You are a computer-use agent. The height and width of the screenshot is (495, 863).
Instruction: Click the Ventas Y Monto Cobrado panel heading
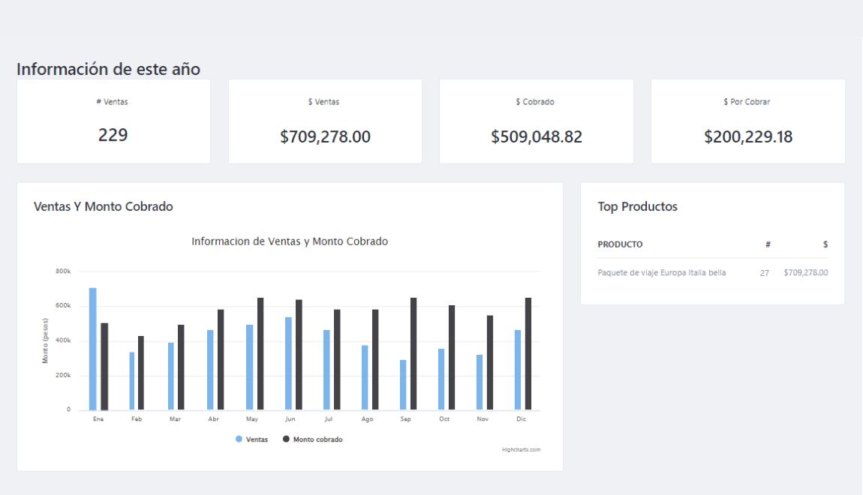[x=104, y=206]
